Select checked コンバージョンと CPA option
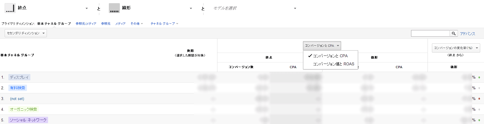484x124 pixels. tap(330, 56)
